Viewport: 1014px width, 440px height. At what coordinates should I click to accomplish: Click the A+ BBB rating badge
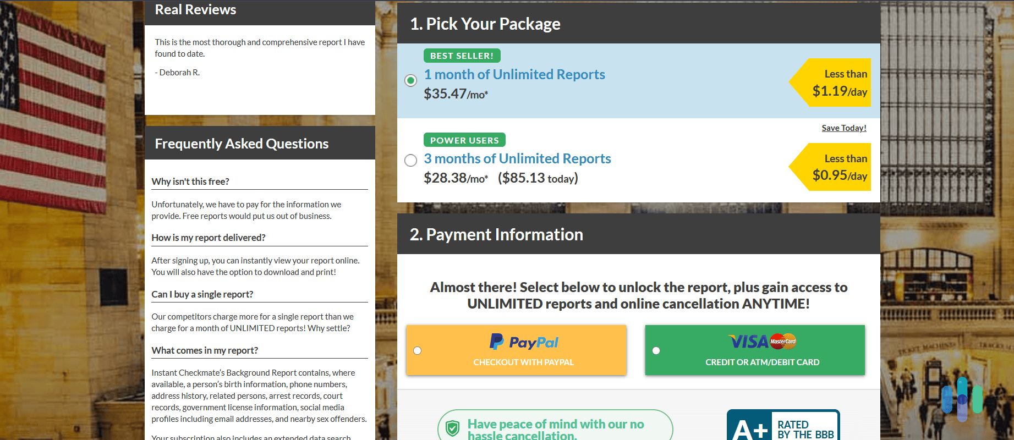pyautogui.click(x=783, y=425)
